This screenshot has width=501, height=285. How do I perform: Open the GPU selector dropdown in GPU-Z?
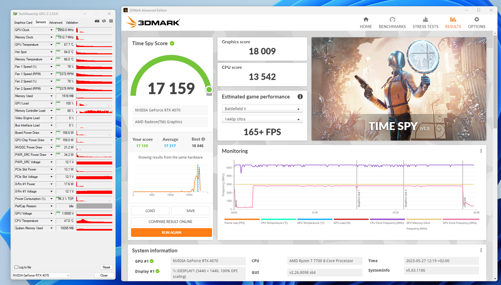click(41, 275)
